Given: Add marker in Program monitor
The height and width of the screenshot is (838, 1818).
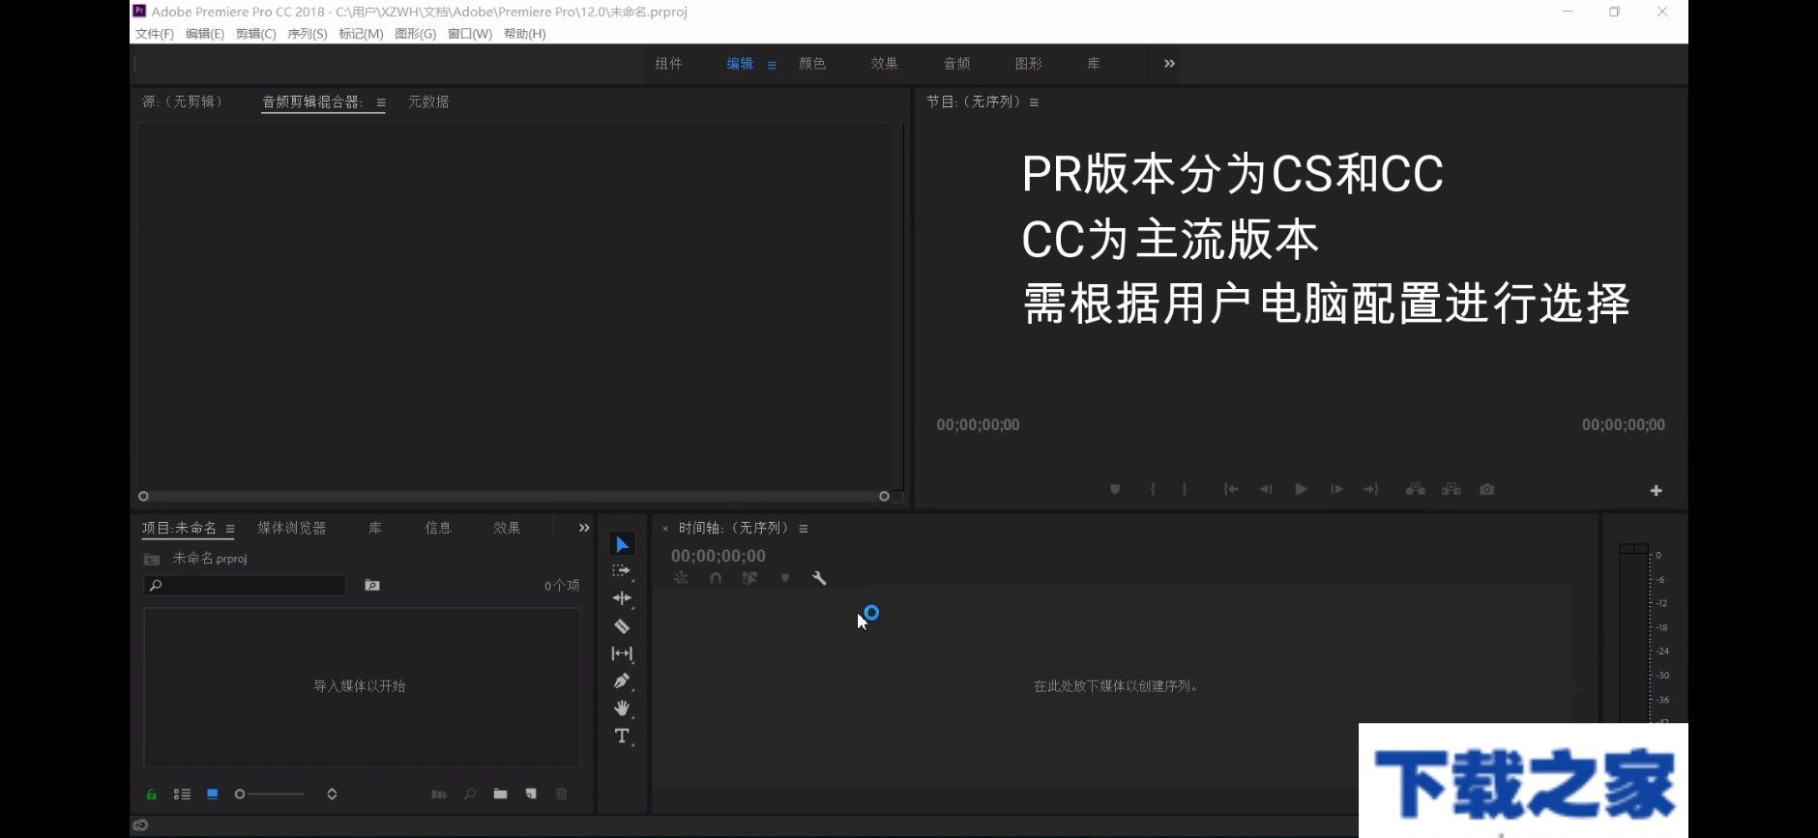Looking at the screenshot, I should tap(1115, 490).
